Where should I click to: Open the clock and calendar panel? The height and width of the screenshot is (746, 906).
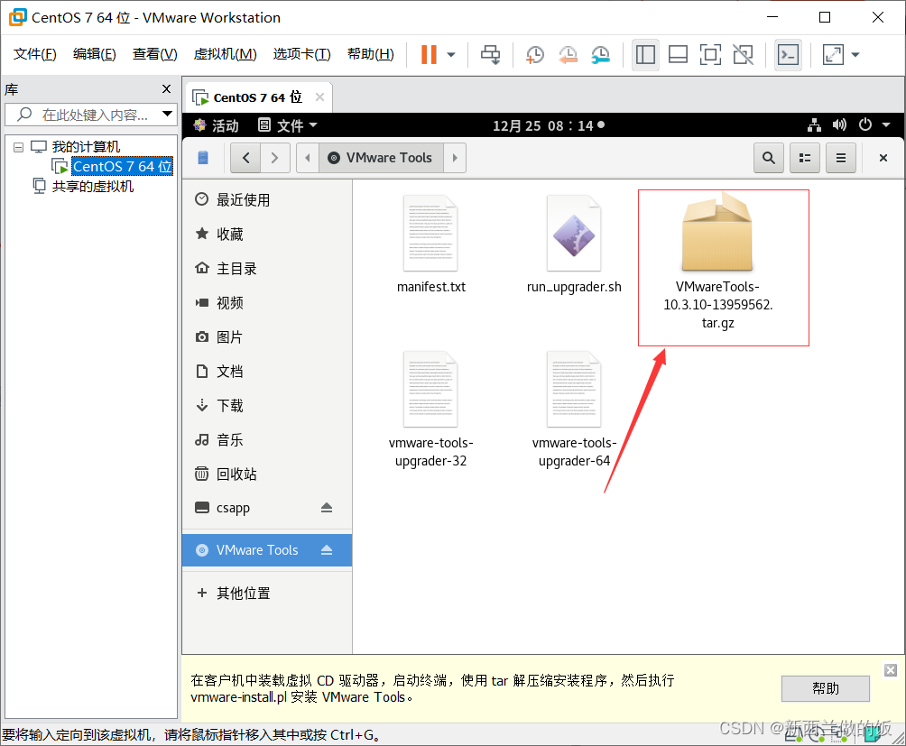(x=548, y=125)
